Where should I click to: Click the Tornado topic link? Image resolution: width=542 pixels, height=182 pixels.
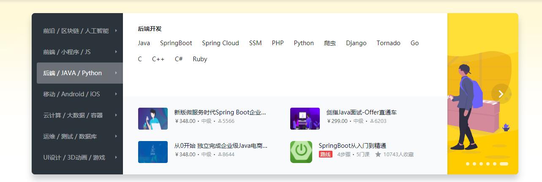(389, 43)
